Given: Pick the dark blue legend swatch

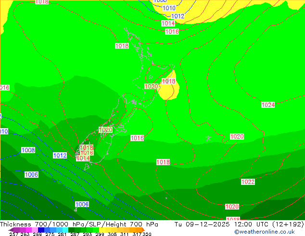Looking at the screenshot, I should point(41,230).
